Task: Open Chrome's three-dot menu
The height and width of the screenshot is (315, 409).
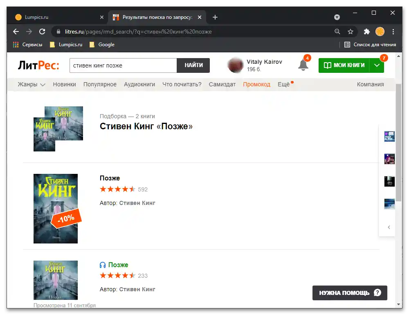Action: point(393,32)
